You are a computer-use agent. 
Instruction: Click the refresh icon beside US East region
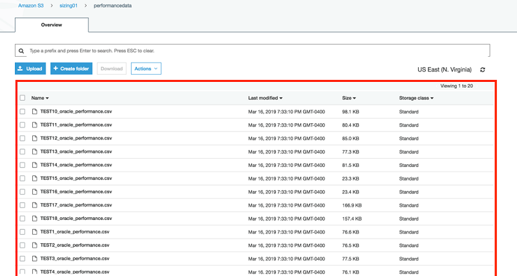(x=483, y=70)
